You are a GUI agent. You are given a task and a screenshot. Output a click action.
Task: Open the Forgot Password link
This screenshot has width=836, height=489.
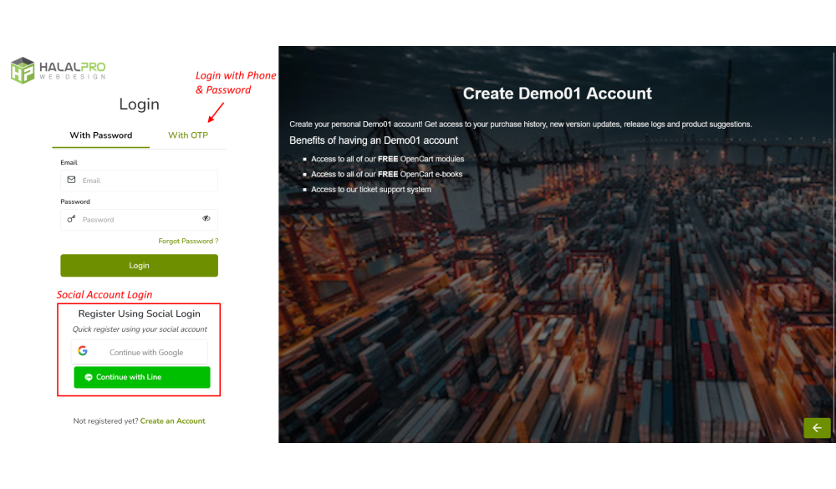point(188,241)
